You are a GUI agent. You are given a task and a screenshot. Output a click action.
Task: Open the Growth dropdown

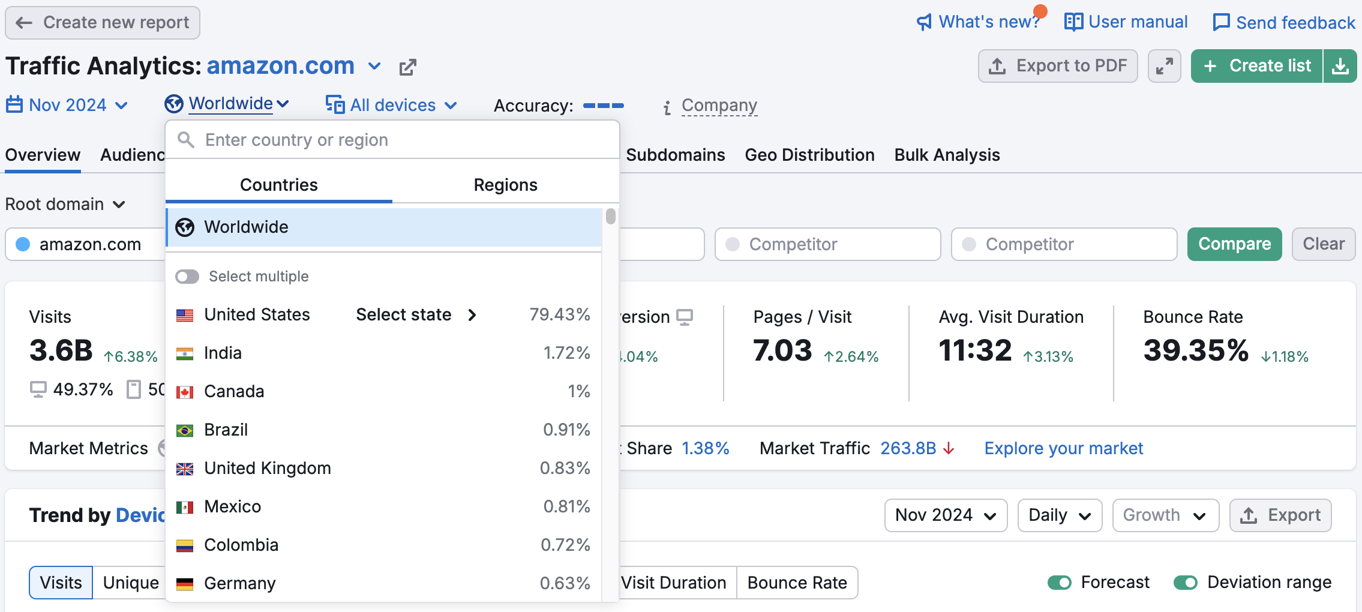pyautogui.click(x=1165, y=515)
